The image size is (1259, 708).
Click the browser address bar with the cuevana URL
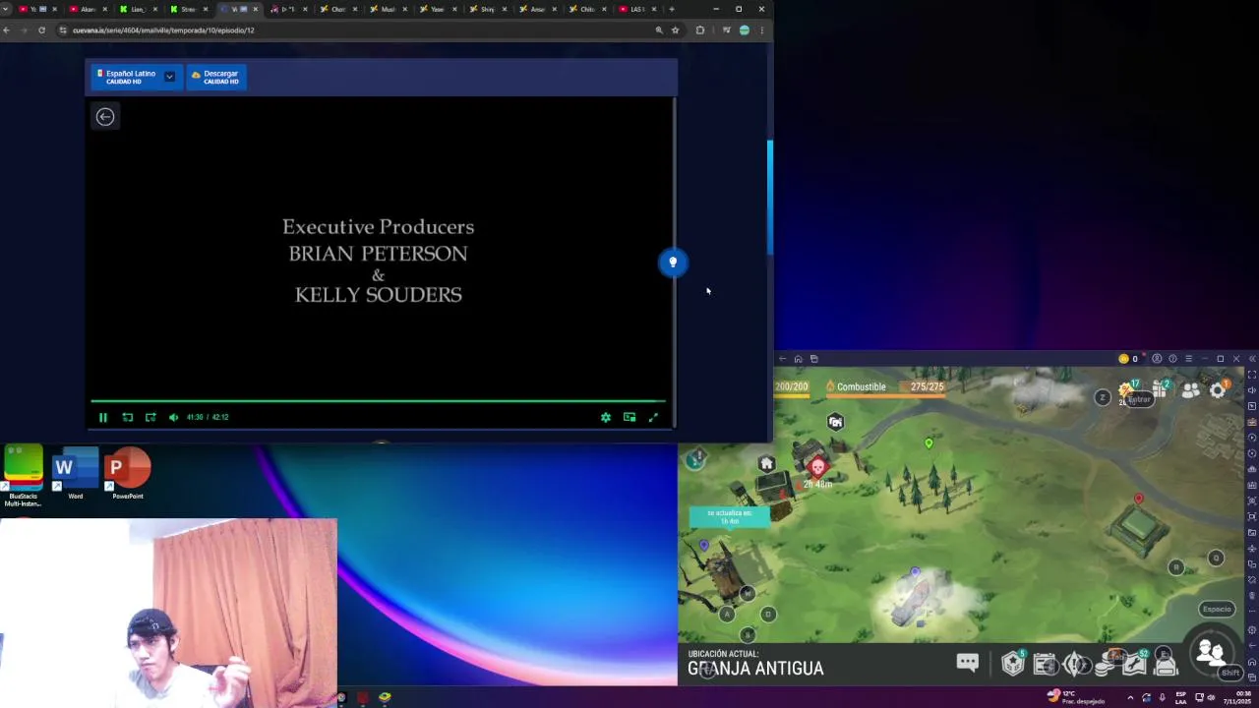(354, 30)
